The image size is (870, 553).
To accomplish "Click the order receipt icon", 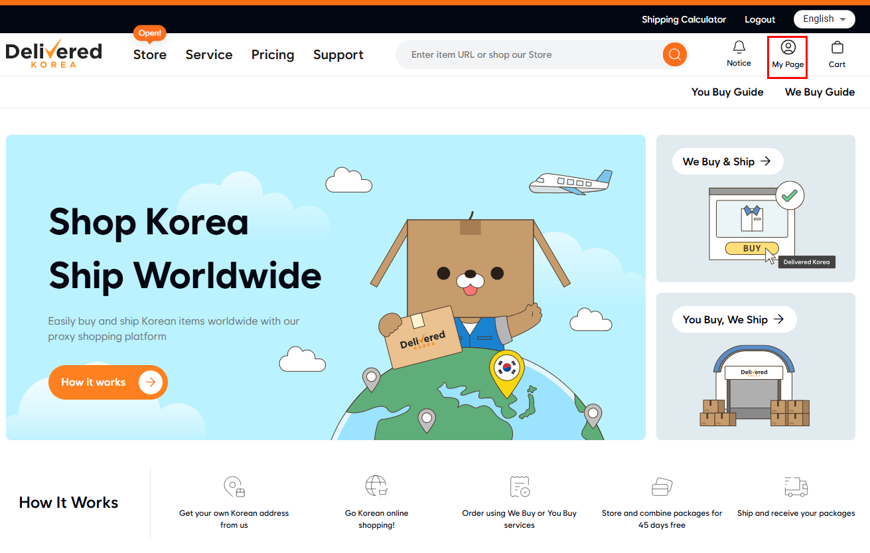I will tap(519, 487).
